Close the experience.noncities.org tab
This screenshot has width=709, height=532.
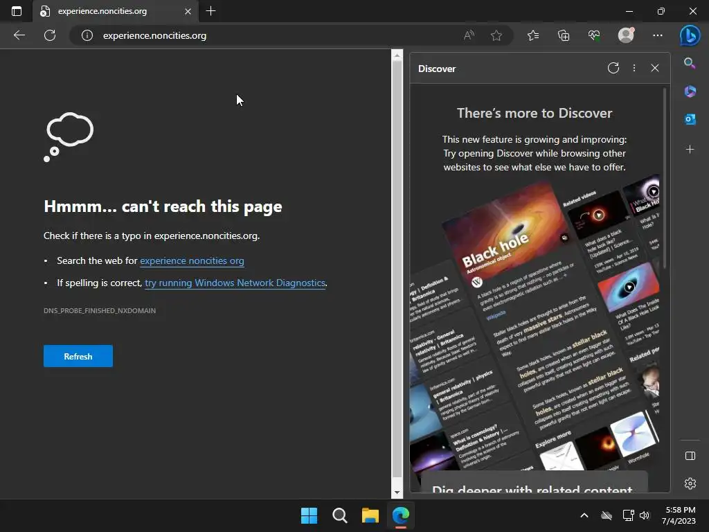(188, 11)
